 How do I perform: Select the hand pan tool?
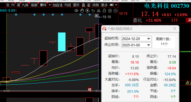coord(82,11)
